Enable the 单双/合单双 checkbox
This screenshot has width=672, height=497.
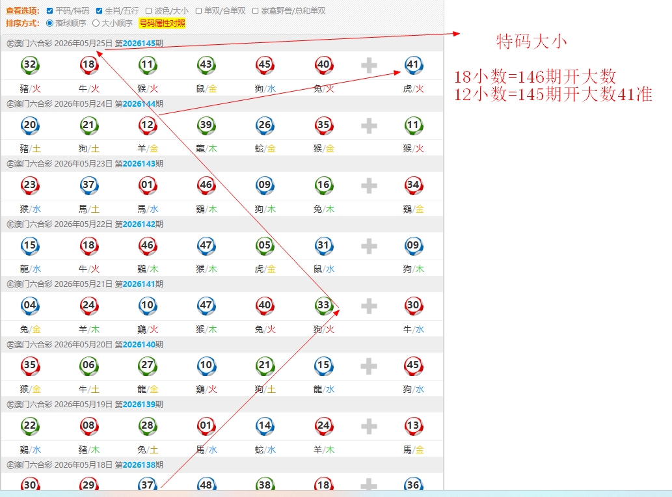198,10
